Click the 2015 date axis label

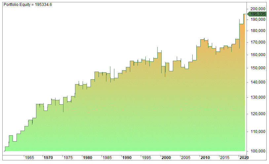tap(224, 158)
